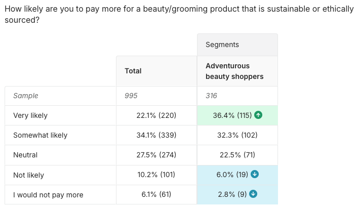
Task: Select the I would not pay more label
Action: [x=48, y=195]
